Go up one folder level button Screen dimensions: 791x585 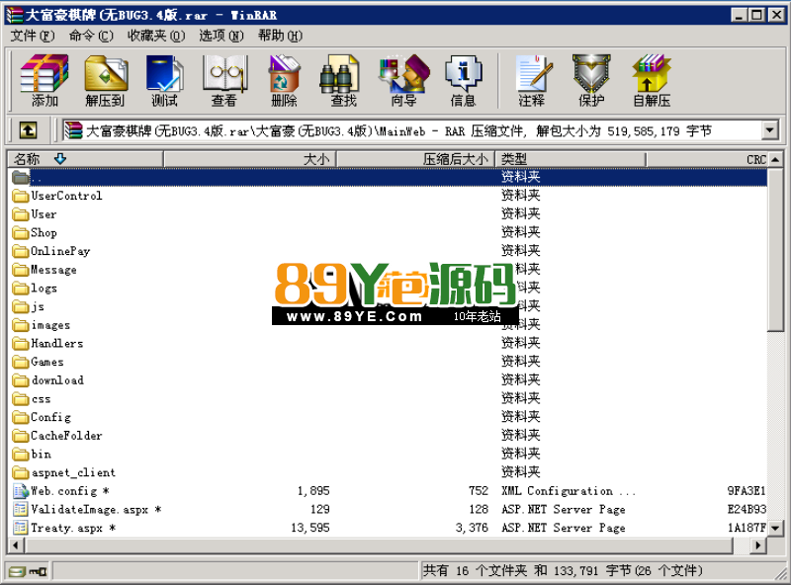tap(29, 130)
